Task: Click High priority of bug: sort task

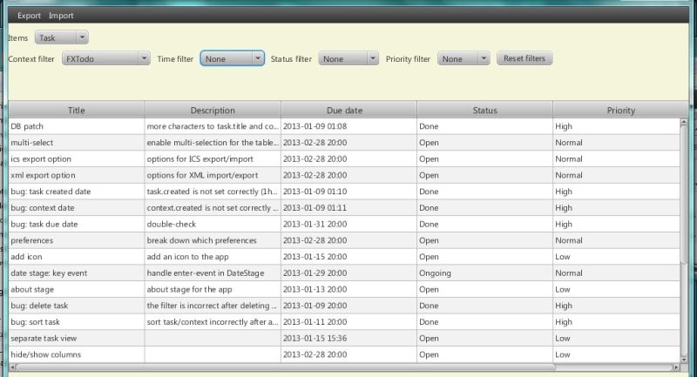Action: 563,322
